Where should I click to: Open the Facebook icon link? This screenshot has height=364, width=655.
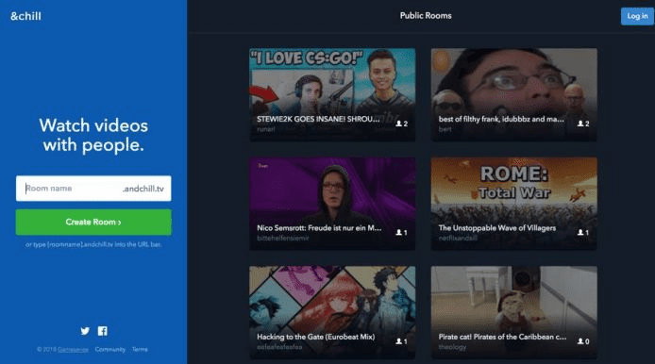(x=102, y=331)
